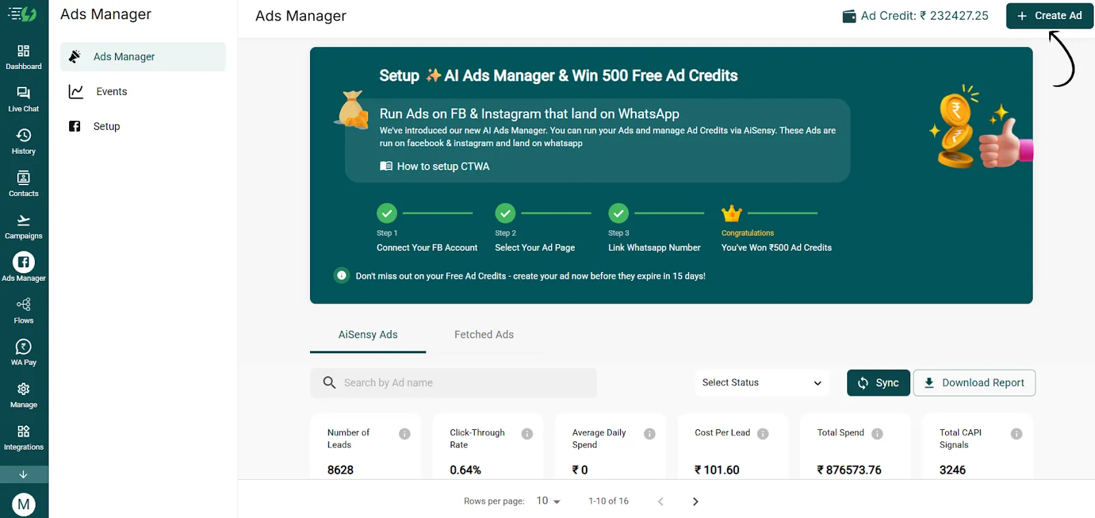Viewport: 1095px width, 518px height.
Task: Click the 8628 leads value
Action: [x=340, y=470]
